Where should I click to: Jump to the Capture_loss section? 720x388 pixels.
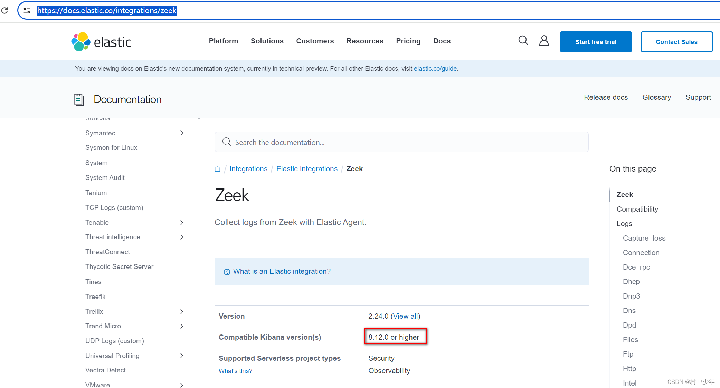(x=644, y=238)
